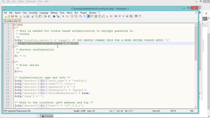Open the Macro menu
The width and height of the screenshot is (210, 118).
click(x=70, y=13)
